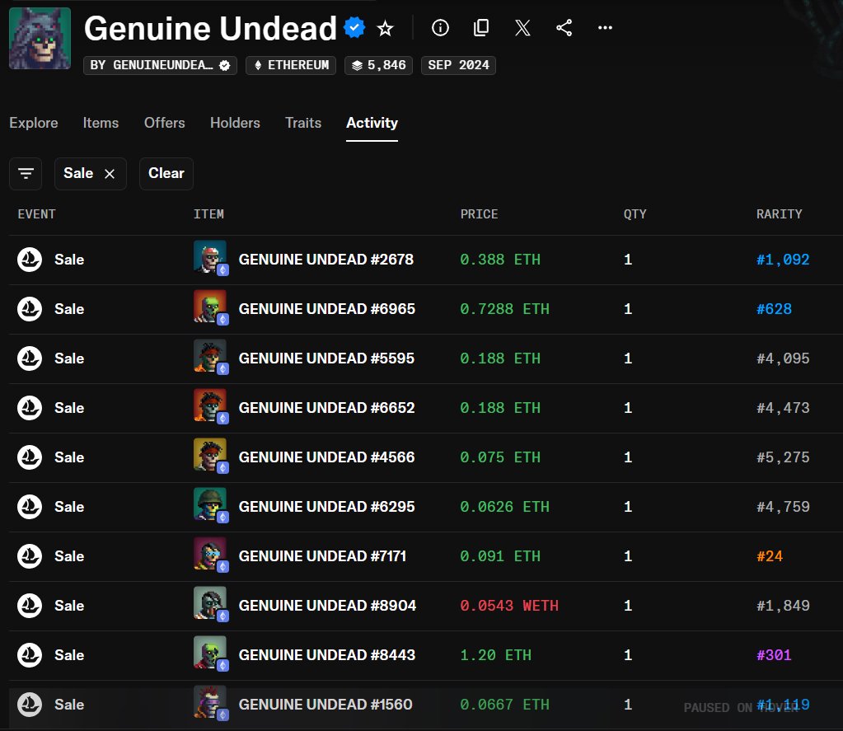The width and height of the screenshot is (843, 731).
Task: Remove the Sale filter with its X
Action: pos(110,174)
